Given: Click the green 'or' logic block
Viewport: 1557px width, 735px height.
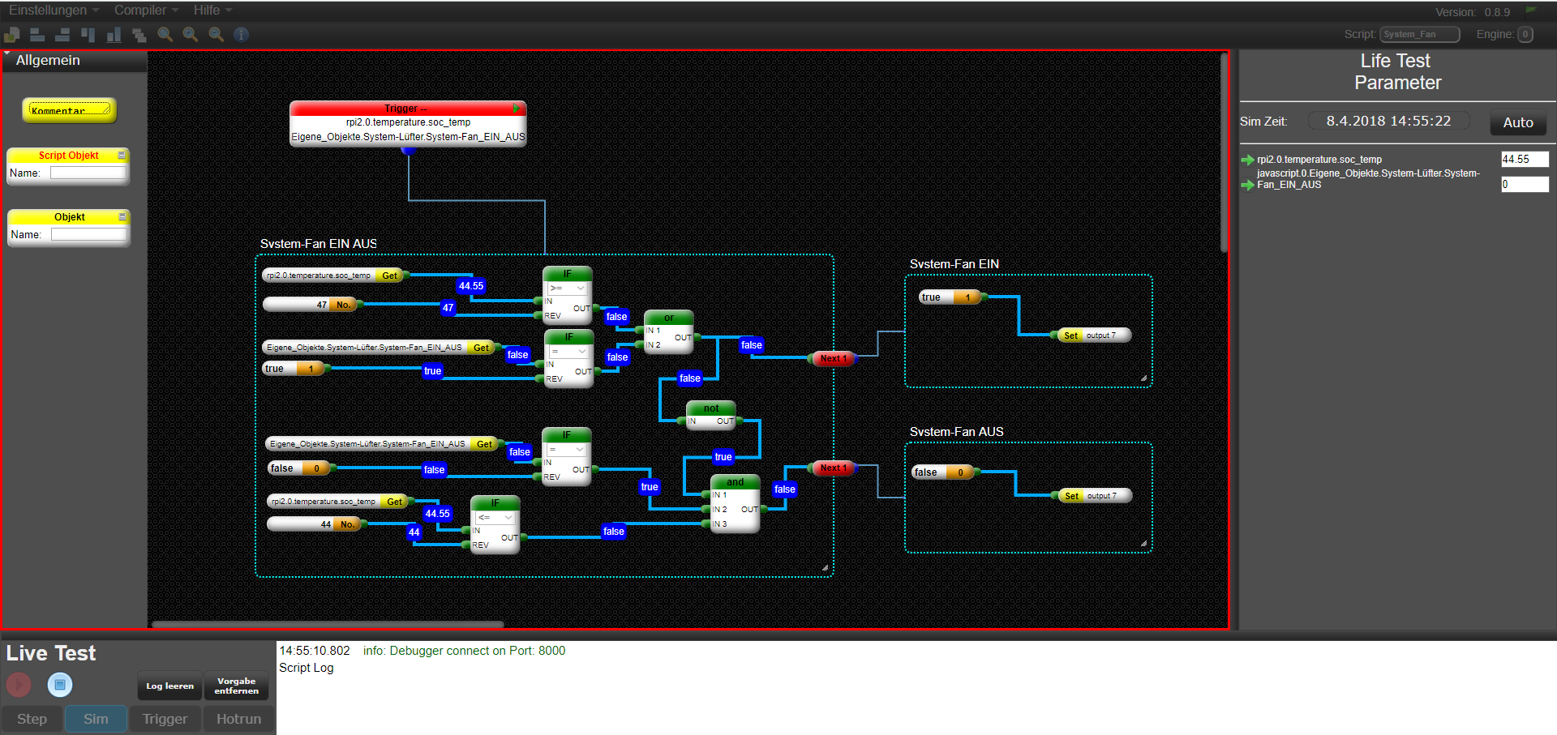Looking at the screenshot, I should [669, 332].
